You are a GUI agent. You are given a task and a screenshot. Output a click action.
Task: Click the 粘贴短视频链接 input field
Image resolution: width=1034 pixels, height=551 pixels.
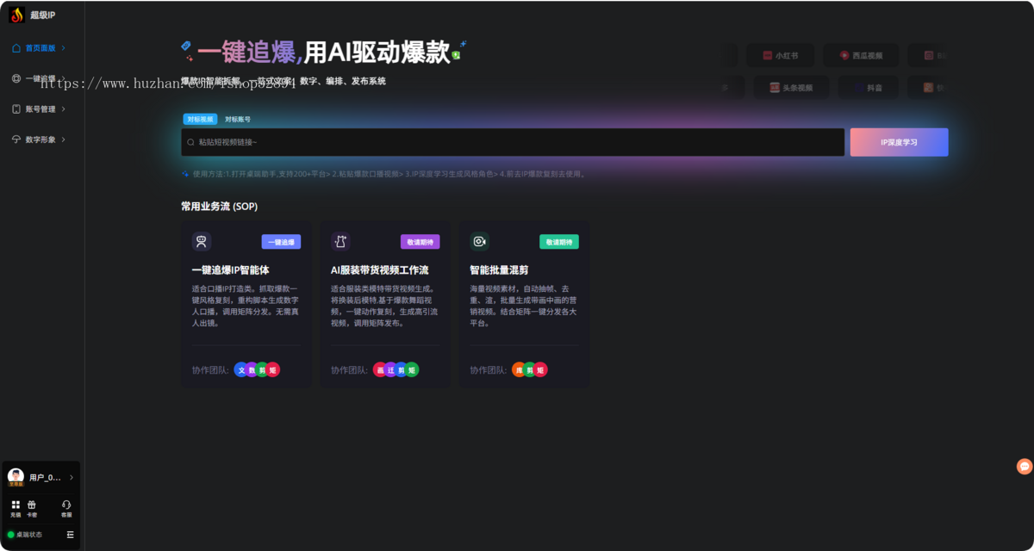click(x=513, y=142)
